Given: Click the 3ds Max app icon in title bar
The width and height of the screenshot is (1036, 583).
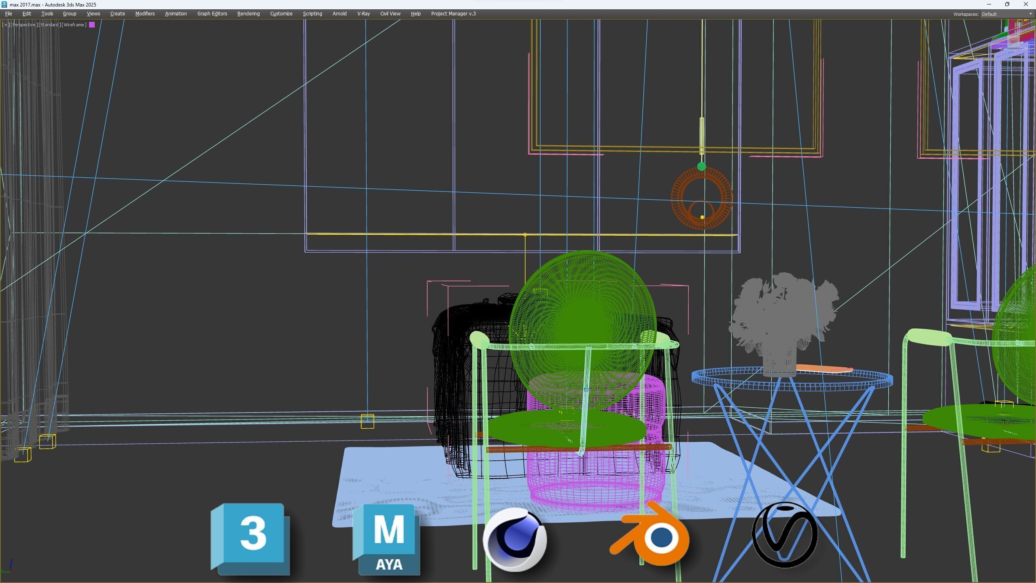Looking at the screenshot, I should (4, 4).
